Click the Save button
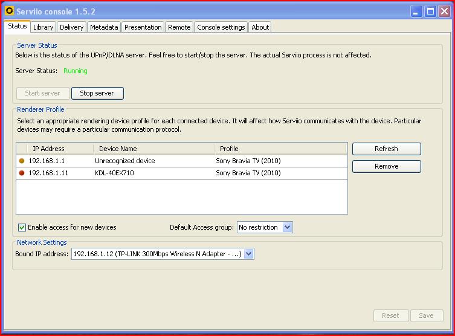 [426, 315]
